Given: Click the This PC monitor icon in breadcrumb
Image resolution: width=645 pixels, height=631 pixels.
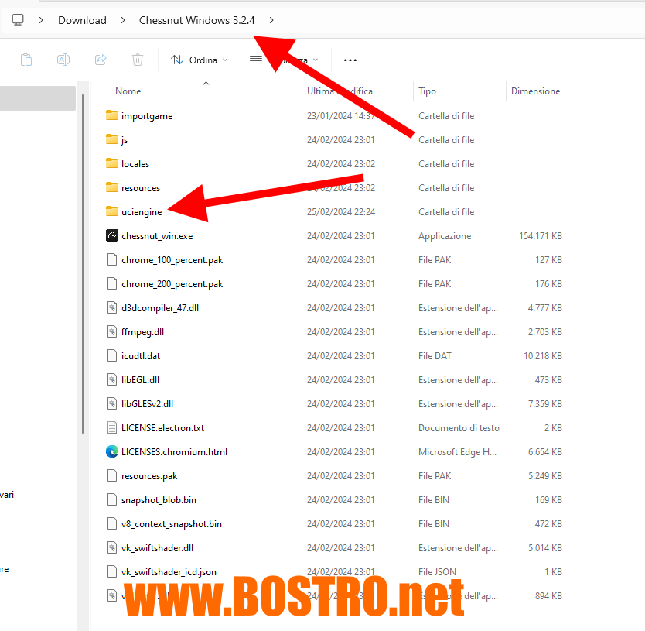Looking at the screenshot, I should [x=18, y=20].
